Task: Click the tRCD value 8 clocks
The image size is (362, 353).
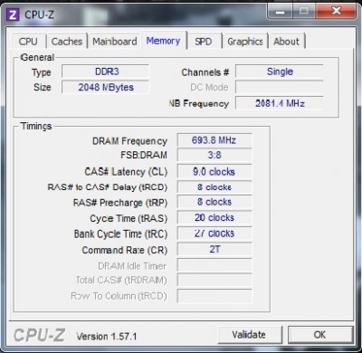Action: (x=214, y=187)
